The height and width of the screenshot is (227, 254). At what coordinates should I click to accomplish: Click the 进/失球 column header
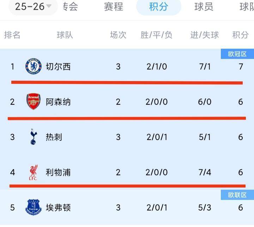(x=205, y=35)
